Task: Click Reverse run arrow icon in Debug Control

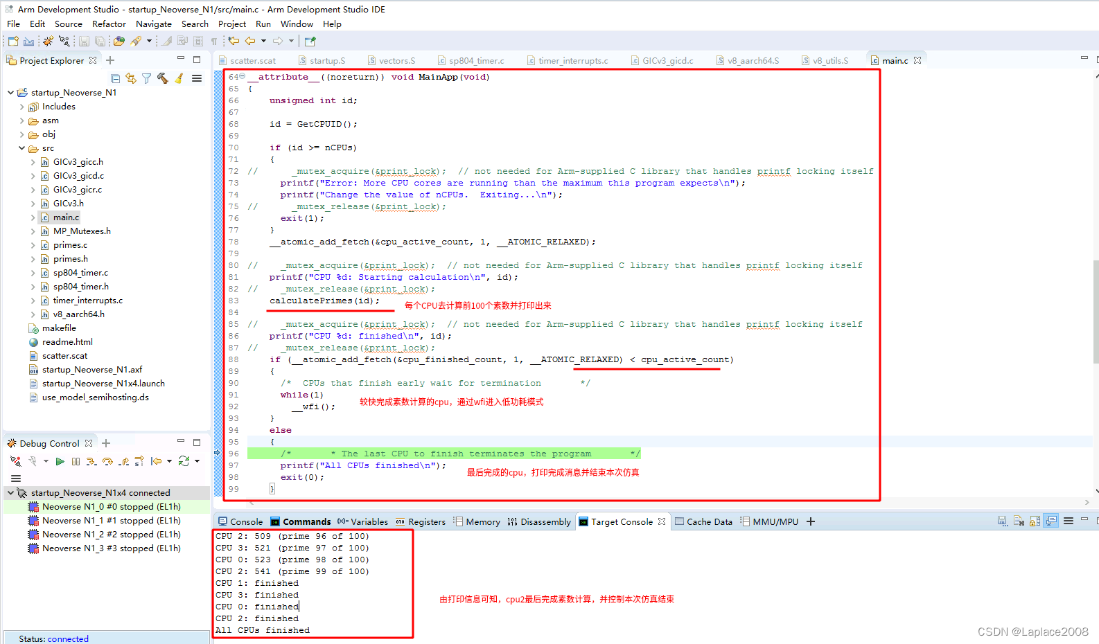Action: click(x=157, y=461)
